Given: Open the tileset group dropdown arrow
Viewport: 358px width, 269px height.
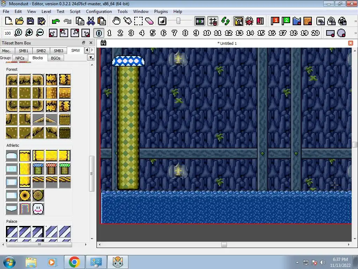Looking at the screenshot, I should coord(91,58).
